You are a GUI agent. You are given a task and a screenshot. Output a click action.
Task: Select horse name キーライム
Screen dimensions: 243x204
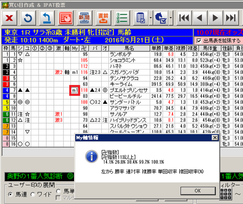[121, 84]
